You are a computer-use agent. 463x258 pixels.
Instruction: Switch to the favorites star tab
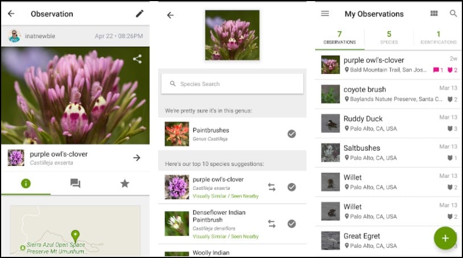tap(125, 184)
